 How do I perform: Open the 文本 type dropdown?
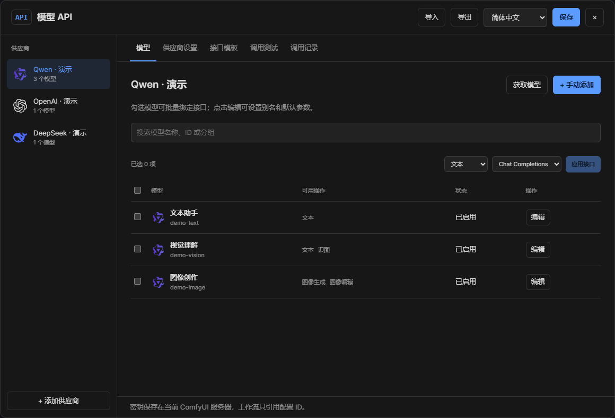465,164
